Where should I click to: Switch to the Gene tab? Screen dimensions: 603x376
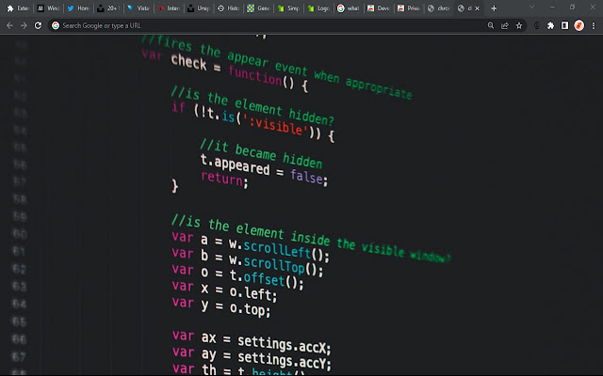click(x=258, y=8)
